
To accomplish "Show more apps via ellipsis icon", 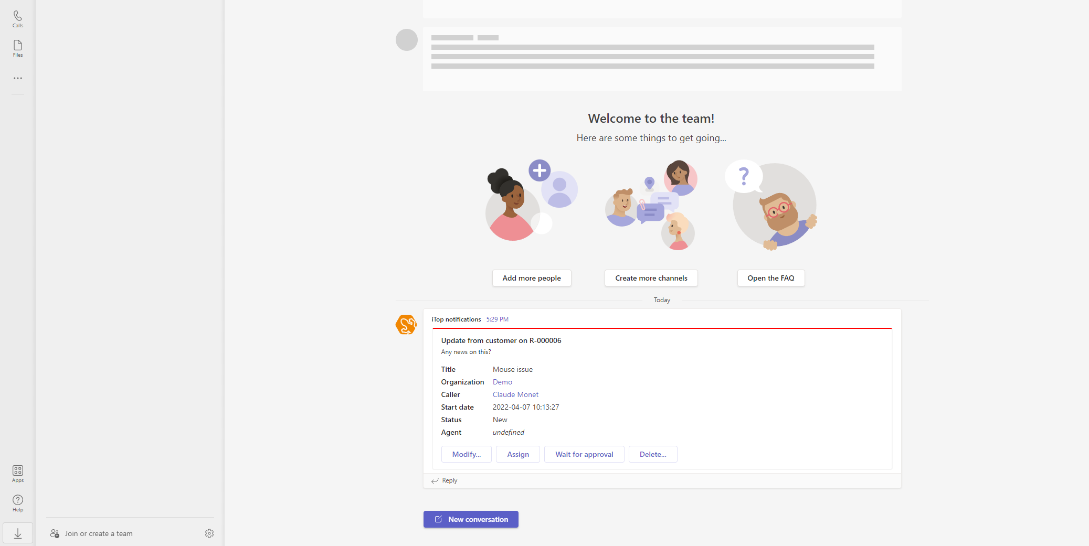I will coord(18,78).
